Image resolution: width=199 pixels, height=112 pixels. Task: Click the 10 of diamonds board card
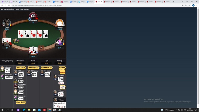point(21,34)
